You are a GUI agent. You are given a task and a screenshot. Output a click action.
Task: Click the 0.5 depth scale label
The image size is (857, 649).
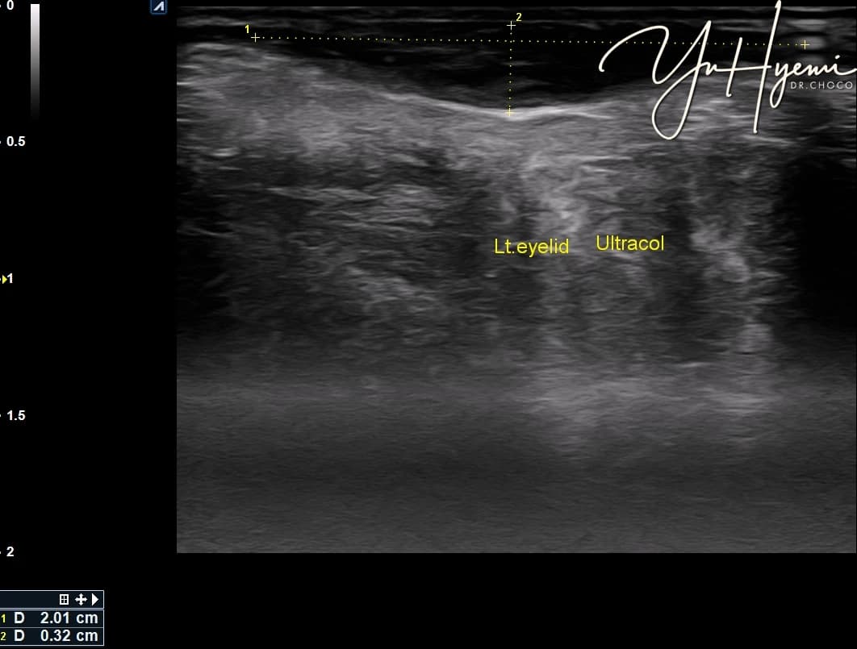click(x=16, y=142)
